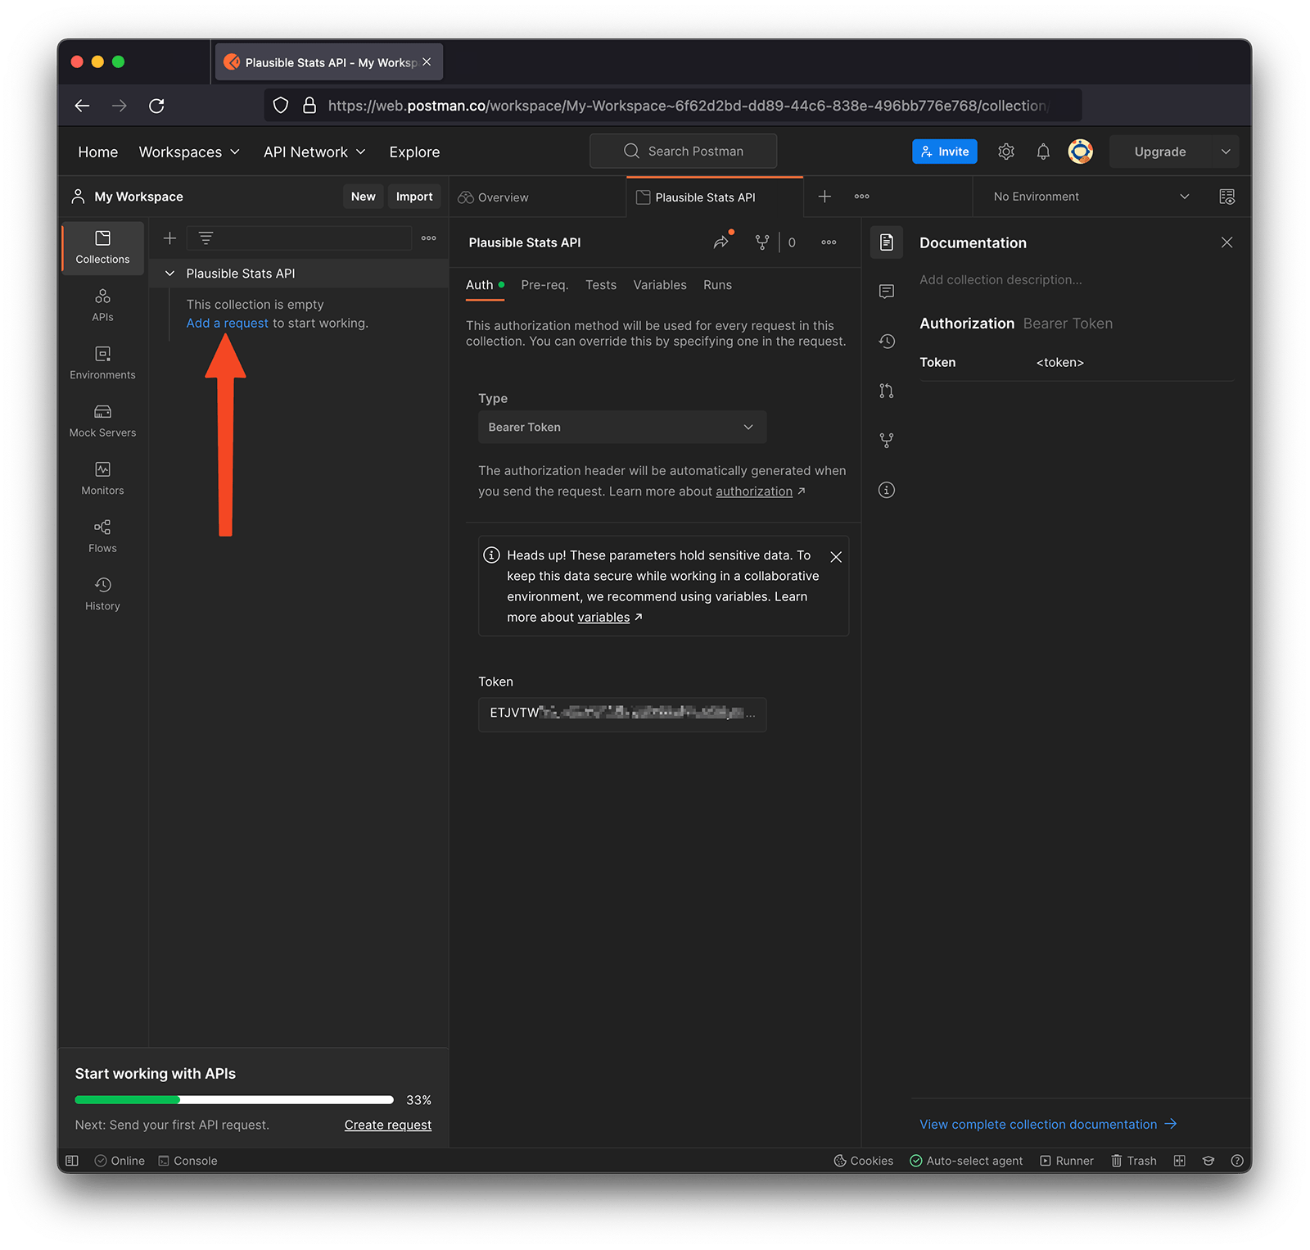Open the Documentation panel icon
Screen dimensions: 1310x1250
(886, 242)
